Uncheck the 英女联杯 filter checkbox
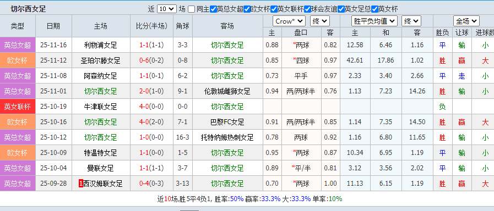494x211 pixels. click(x=274, y=9)
